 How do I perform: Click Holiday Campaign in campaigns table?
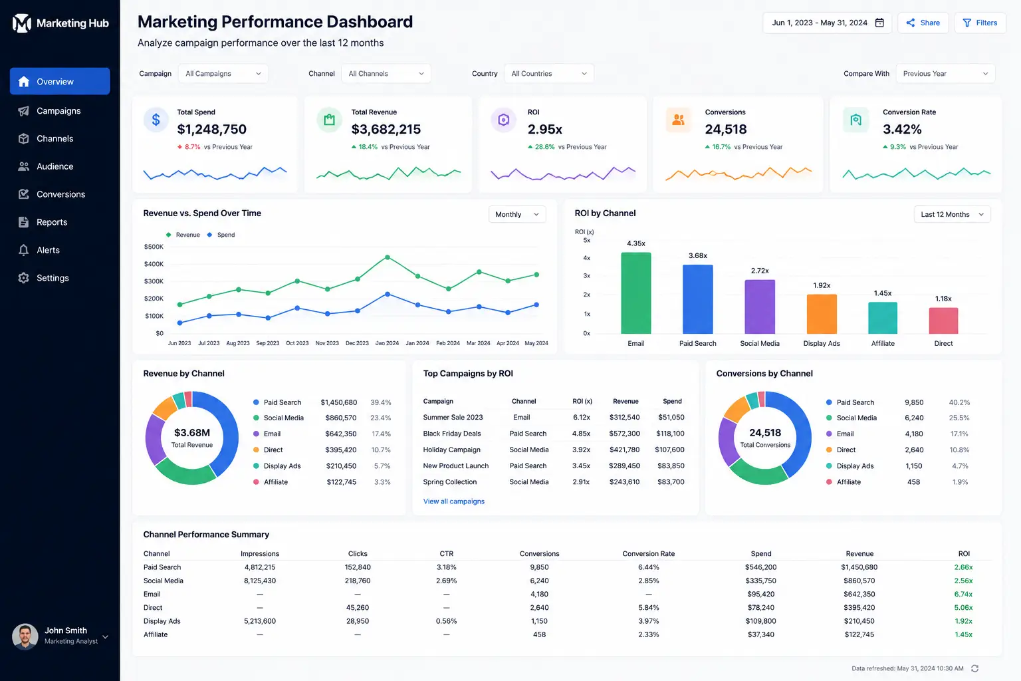point(452,450)
